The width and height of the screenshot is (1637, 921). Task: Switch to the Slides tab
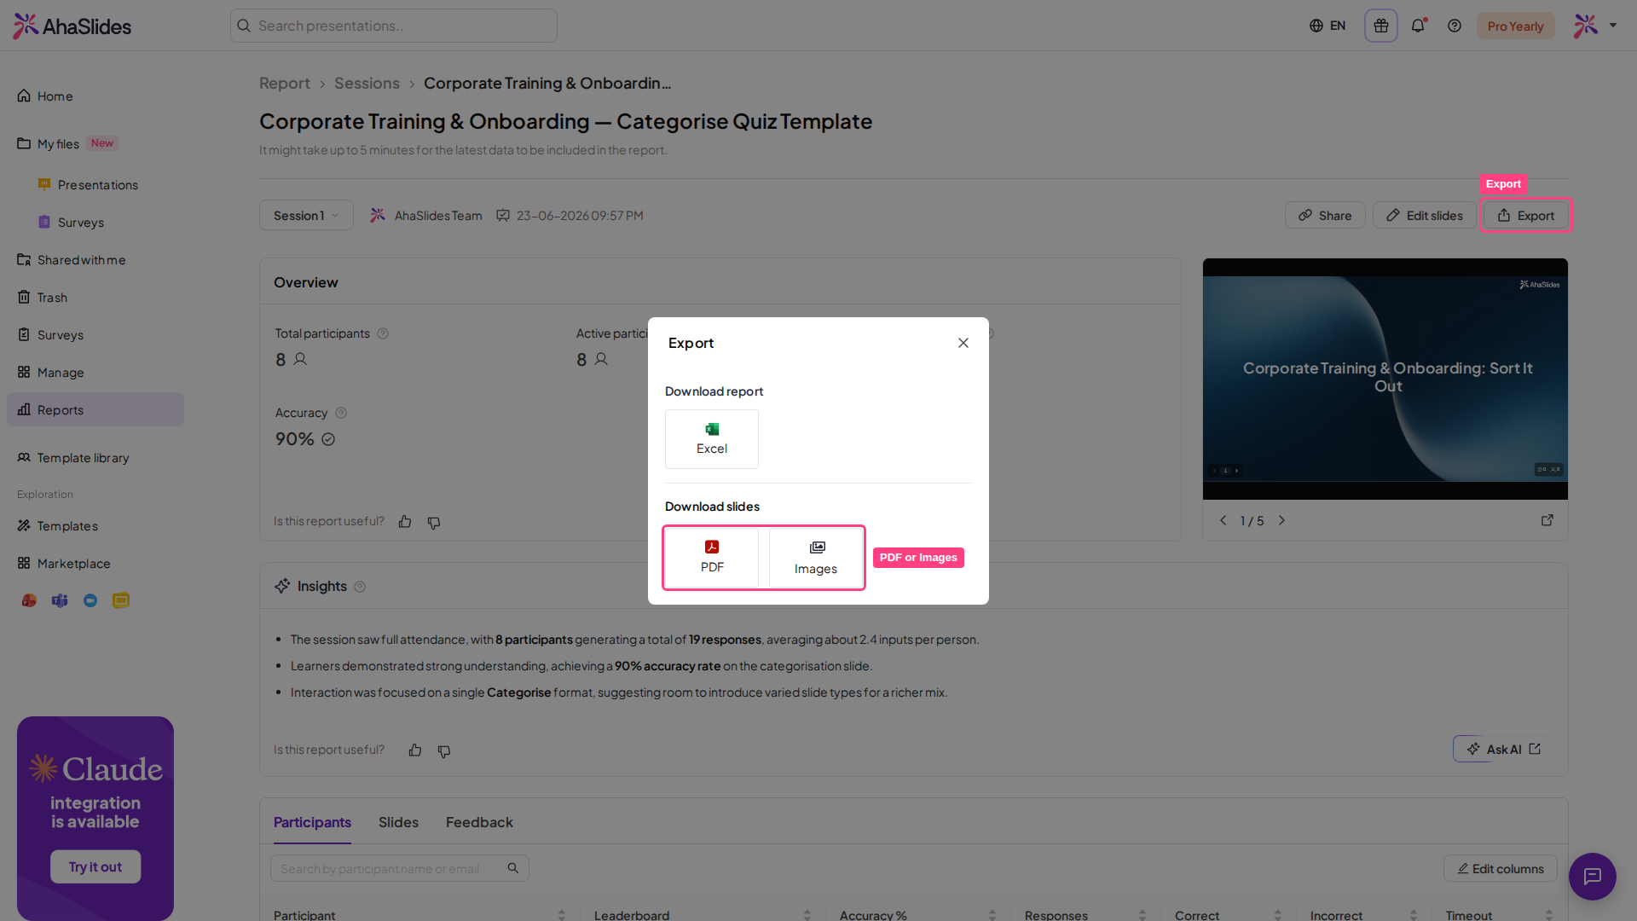pyautogui.click(x=398, y=822)
